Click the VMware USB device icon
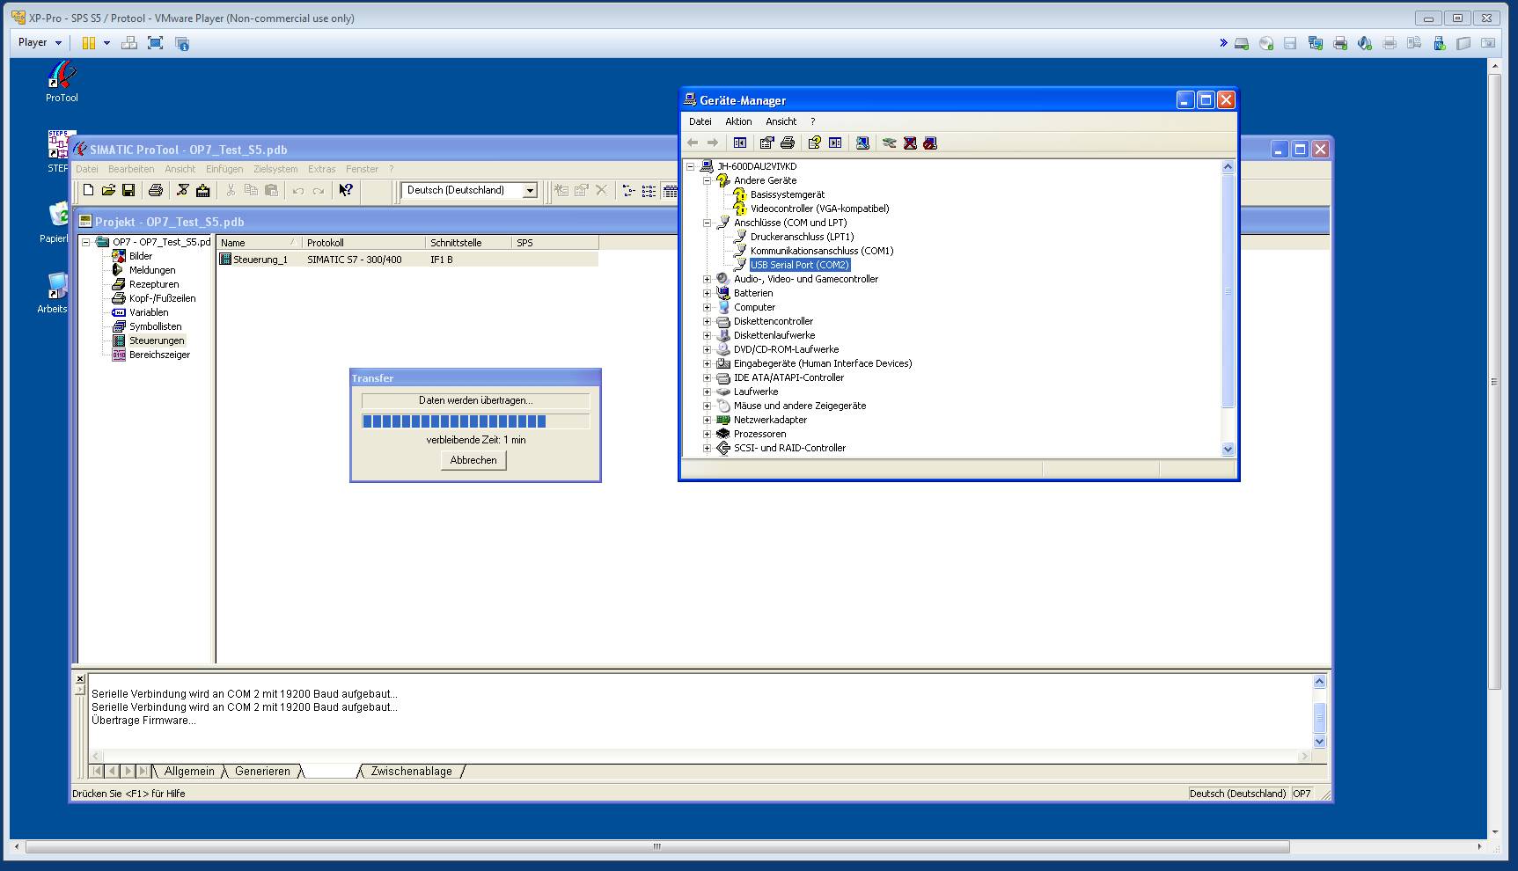The height and width of the screenshot is (871, 1518). click(1439, 43)
